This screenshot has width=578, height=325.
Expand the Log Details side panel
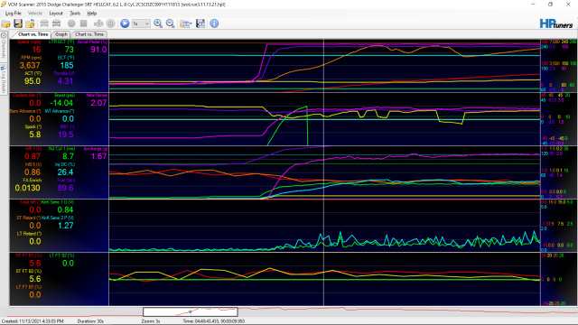(4, 79)
